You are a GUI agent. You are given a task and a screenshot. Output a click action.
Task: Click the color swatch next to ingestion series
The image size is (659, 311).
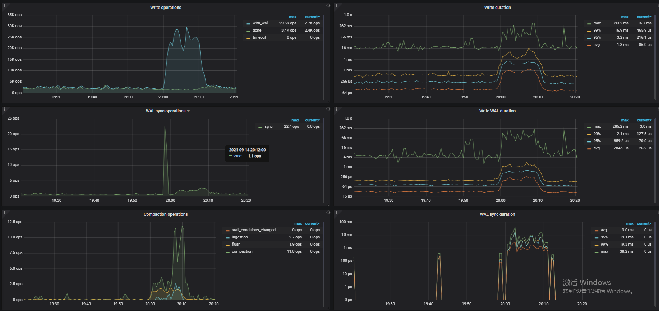(x=227, y=238)
